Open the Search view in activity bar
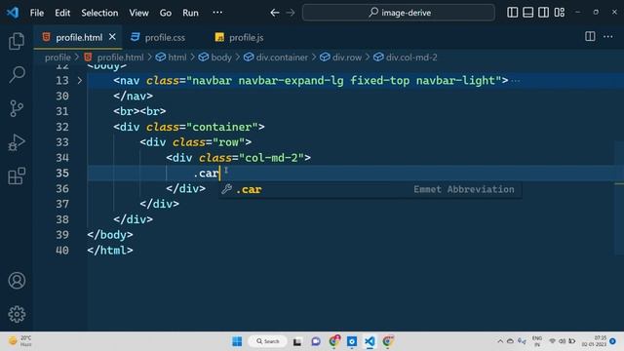 click(17, 74)
